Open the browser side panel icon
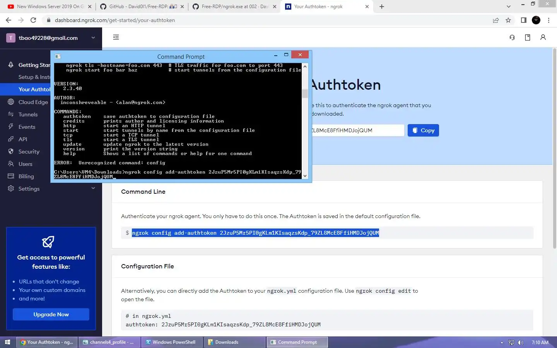 pyautogui.click(x=523, y=20)
